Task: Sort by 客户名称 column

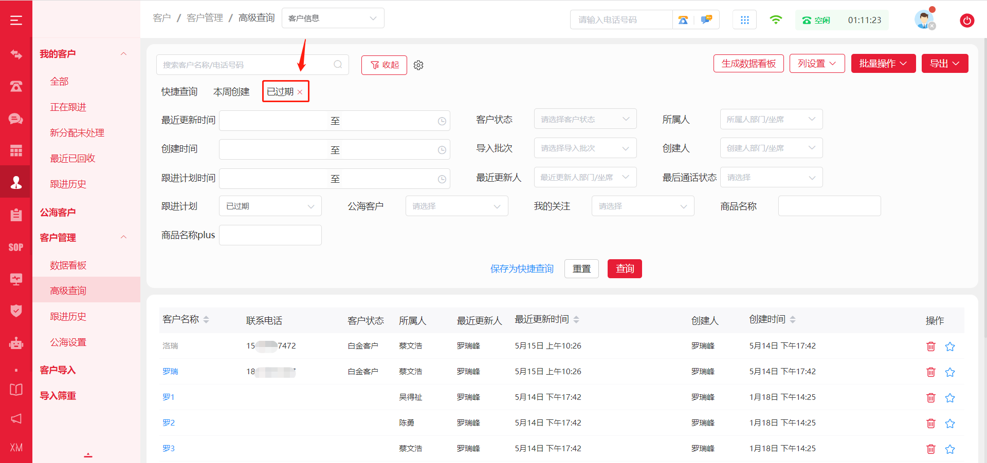Action: pos(206,320)
